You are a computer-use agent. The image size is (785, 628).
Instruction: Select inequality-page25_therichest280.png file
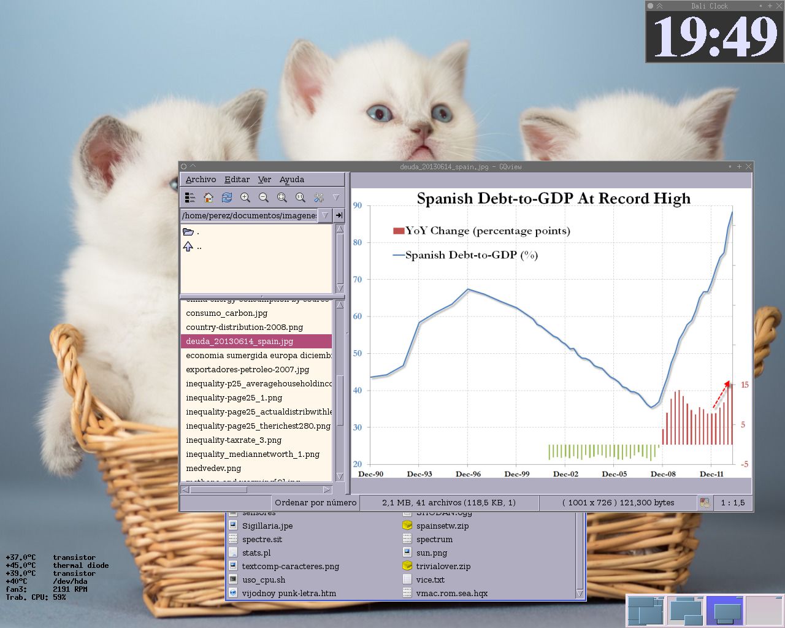pos(256,426)
